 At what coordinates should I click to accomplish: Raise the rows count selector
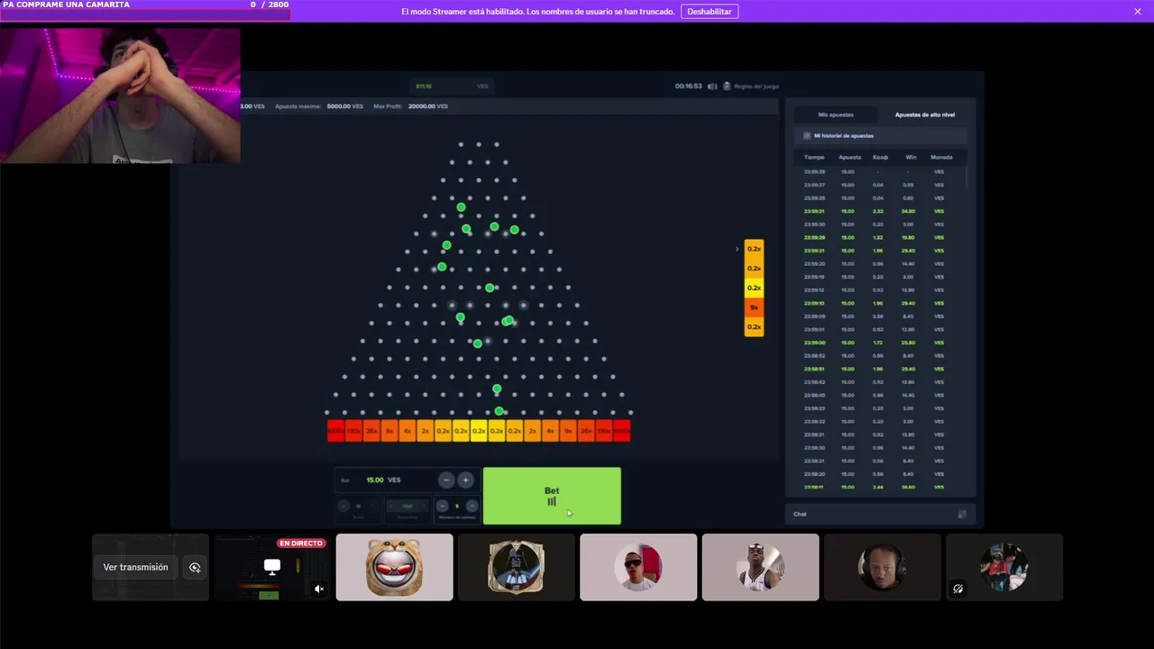coord(373,506)
